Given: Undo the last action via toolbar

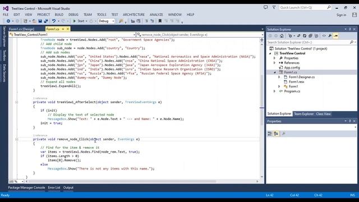Looking at the screenshot, I should pos(54,21).
